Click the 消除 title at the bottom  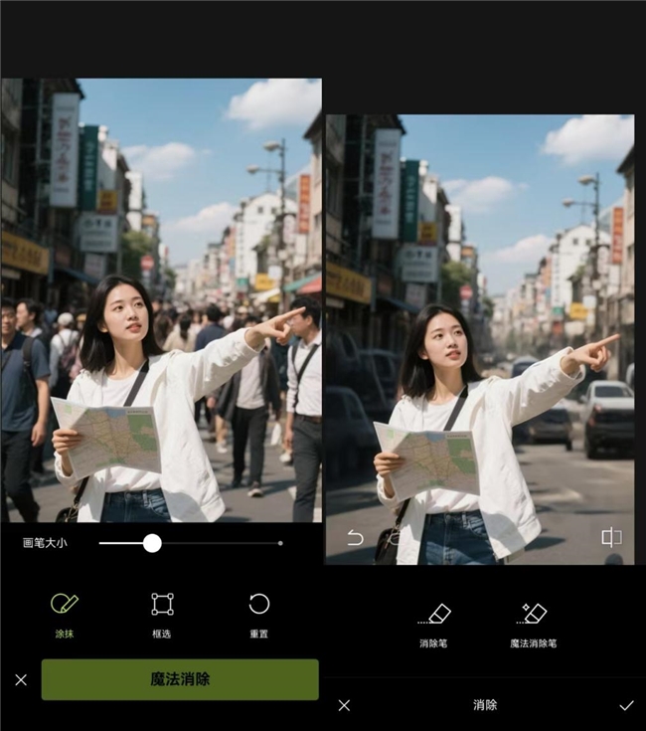[485, 705]
